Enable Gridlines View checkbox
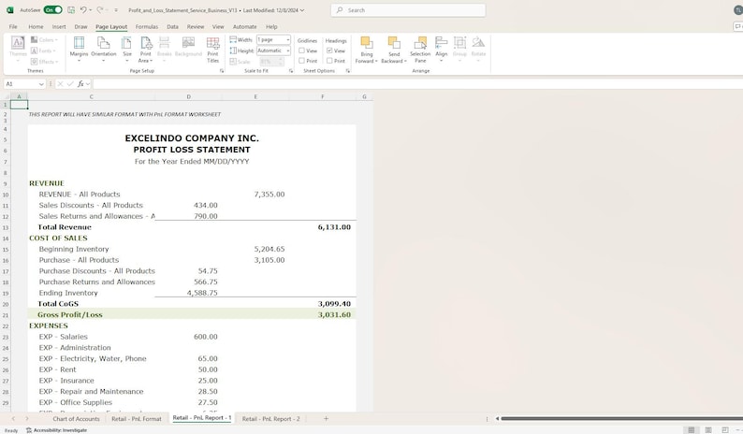Screen dimensions: 743x434 (x=302, y=51)
